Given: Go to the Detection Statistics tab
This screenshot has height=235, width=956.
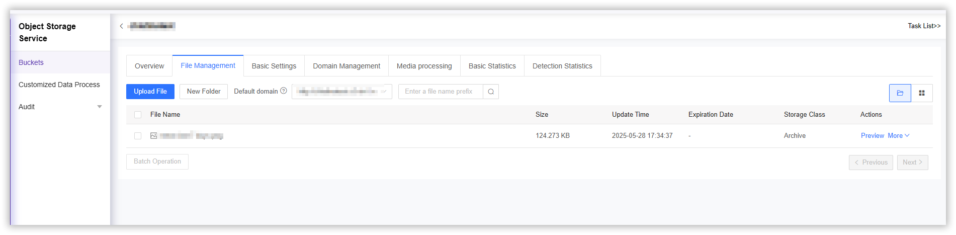Looking at the screenshot, I should 562,66.
